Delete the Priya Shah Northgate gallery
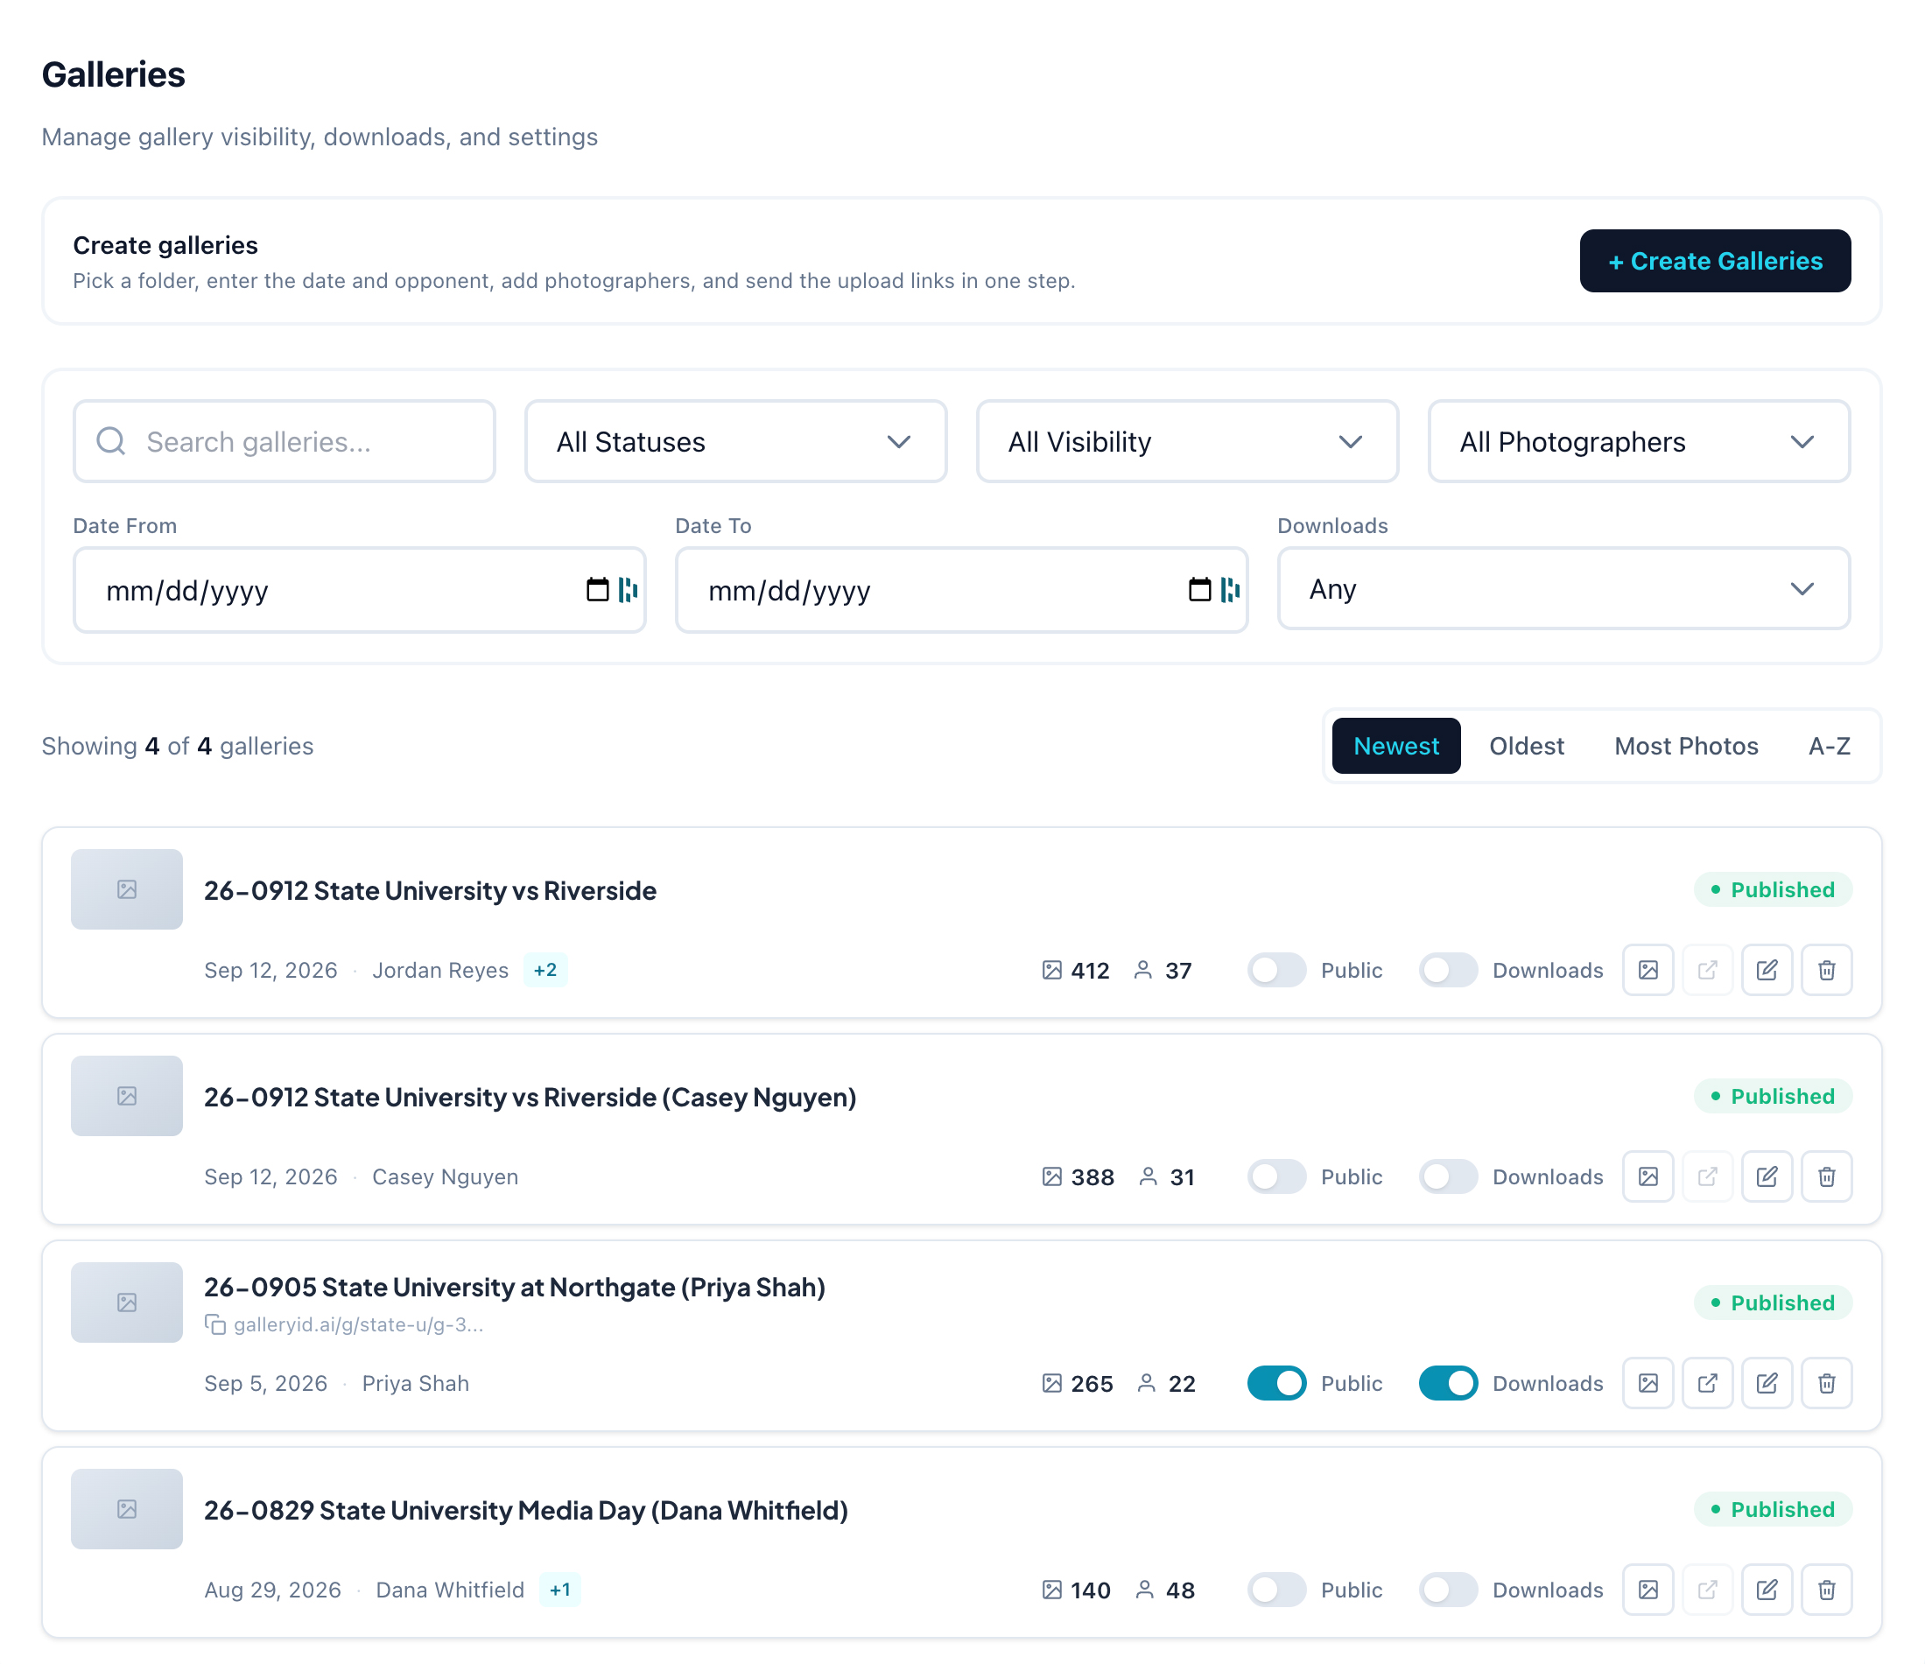The height and width of the screenshot is (1664, 1925). [1825, 1382]
